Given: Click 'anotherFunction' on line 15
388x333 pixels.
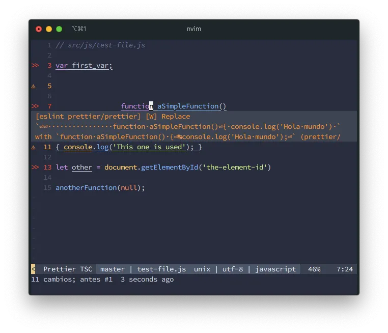Looking at the screenshot, I should click(x=86, y=188).
